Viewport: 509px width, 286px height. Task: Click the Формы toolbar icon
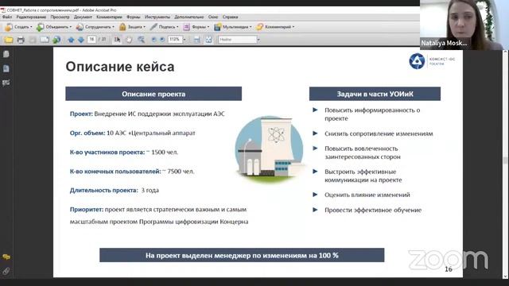pos(186,27)
